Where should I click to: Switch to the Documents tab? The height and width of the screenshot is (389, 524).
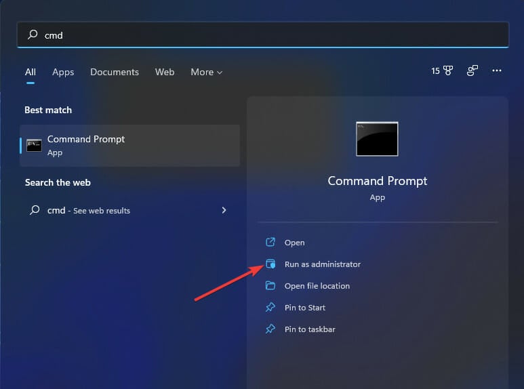coord(115,72)
